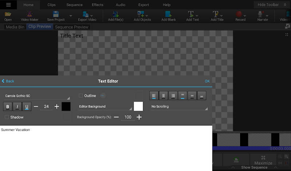Open the Editor Background dropdown

(x=105, y=107)
